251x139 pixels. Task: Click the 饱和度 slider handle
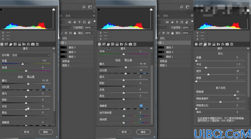tap(124, 123)
